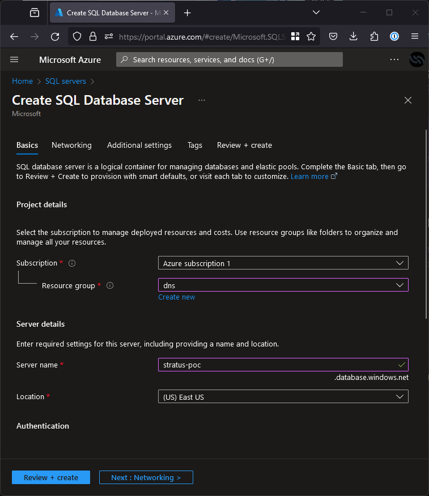Close the Create SQL Database Server browser tab

(166, 12)
